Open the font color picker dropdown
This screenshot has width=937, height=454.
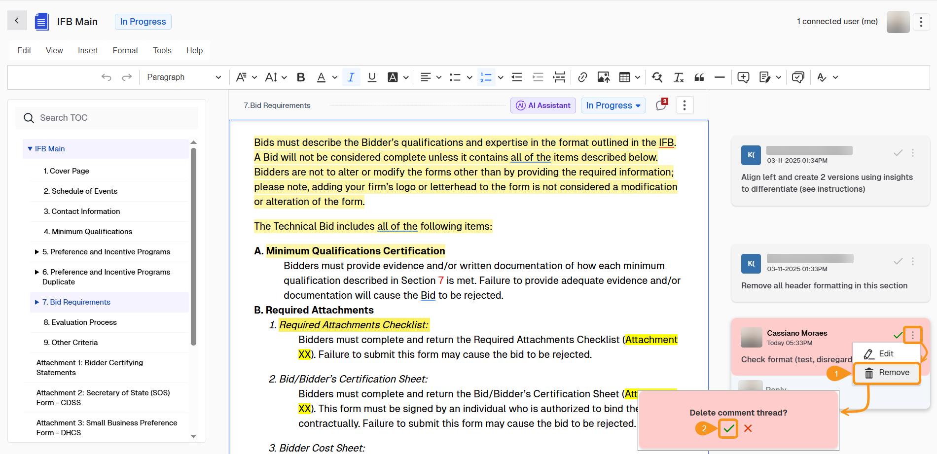(335, 77)
